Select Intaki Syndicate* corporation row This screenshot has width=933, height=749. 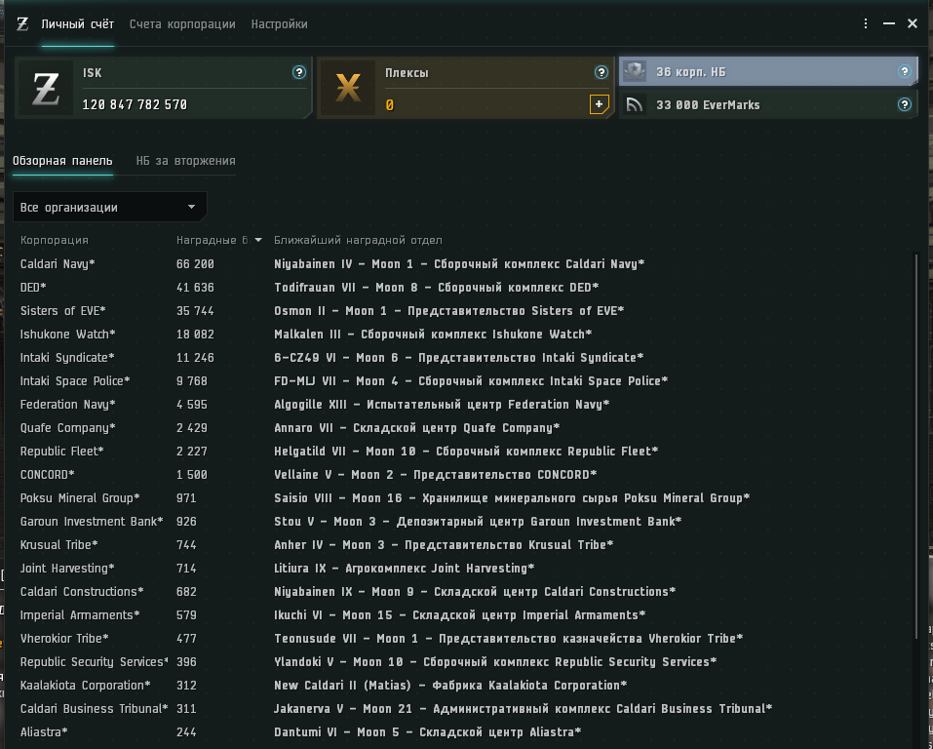(464, 357)
